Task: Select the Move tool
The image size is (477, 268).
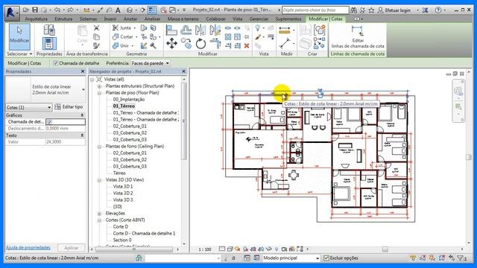Action: tap(171, 43)
